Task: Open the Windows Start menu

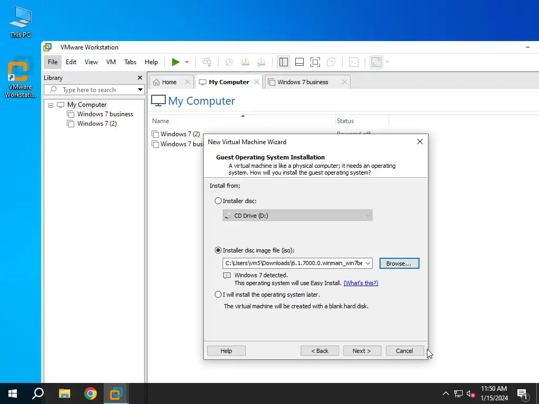Action: (x=13, y=393)
